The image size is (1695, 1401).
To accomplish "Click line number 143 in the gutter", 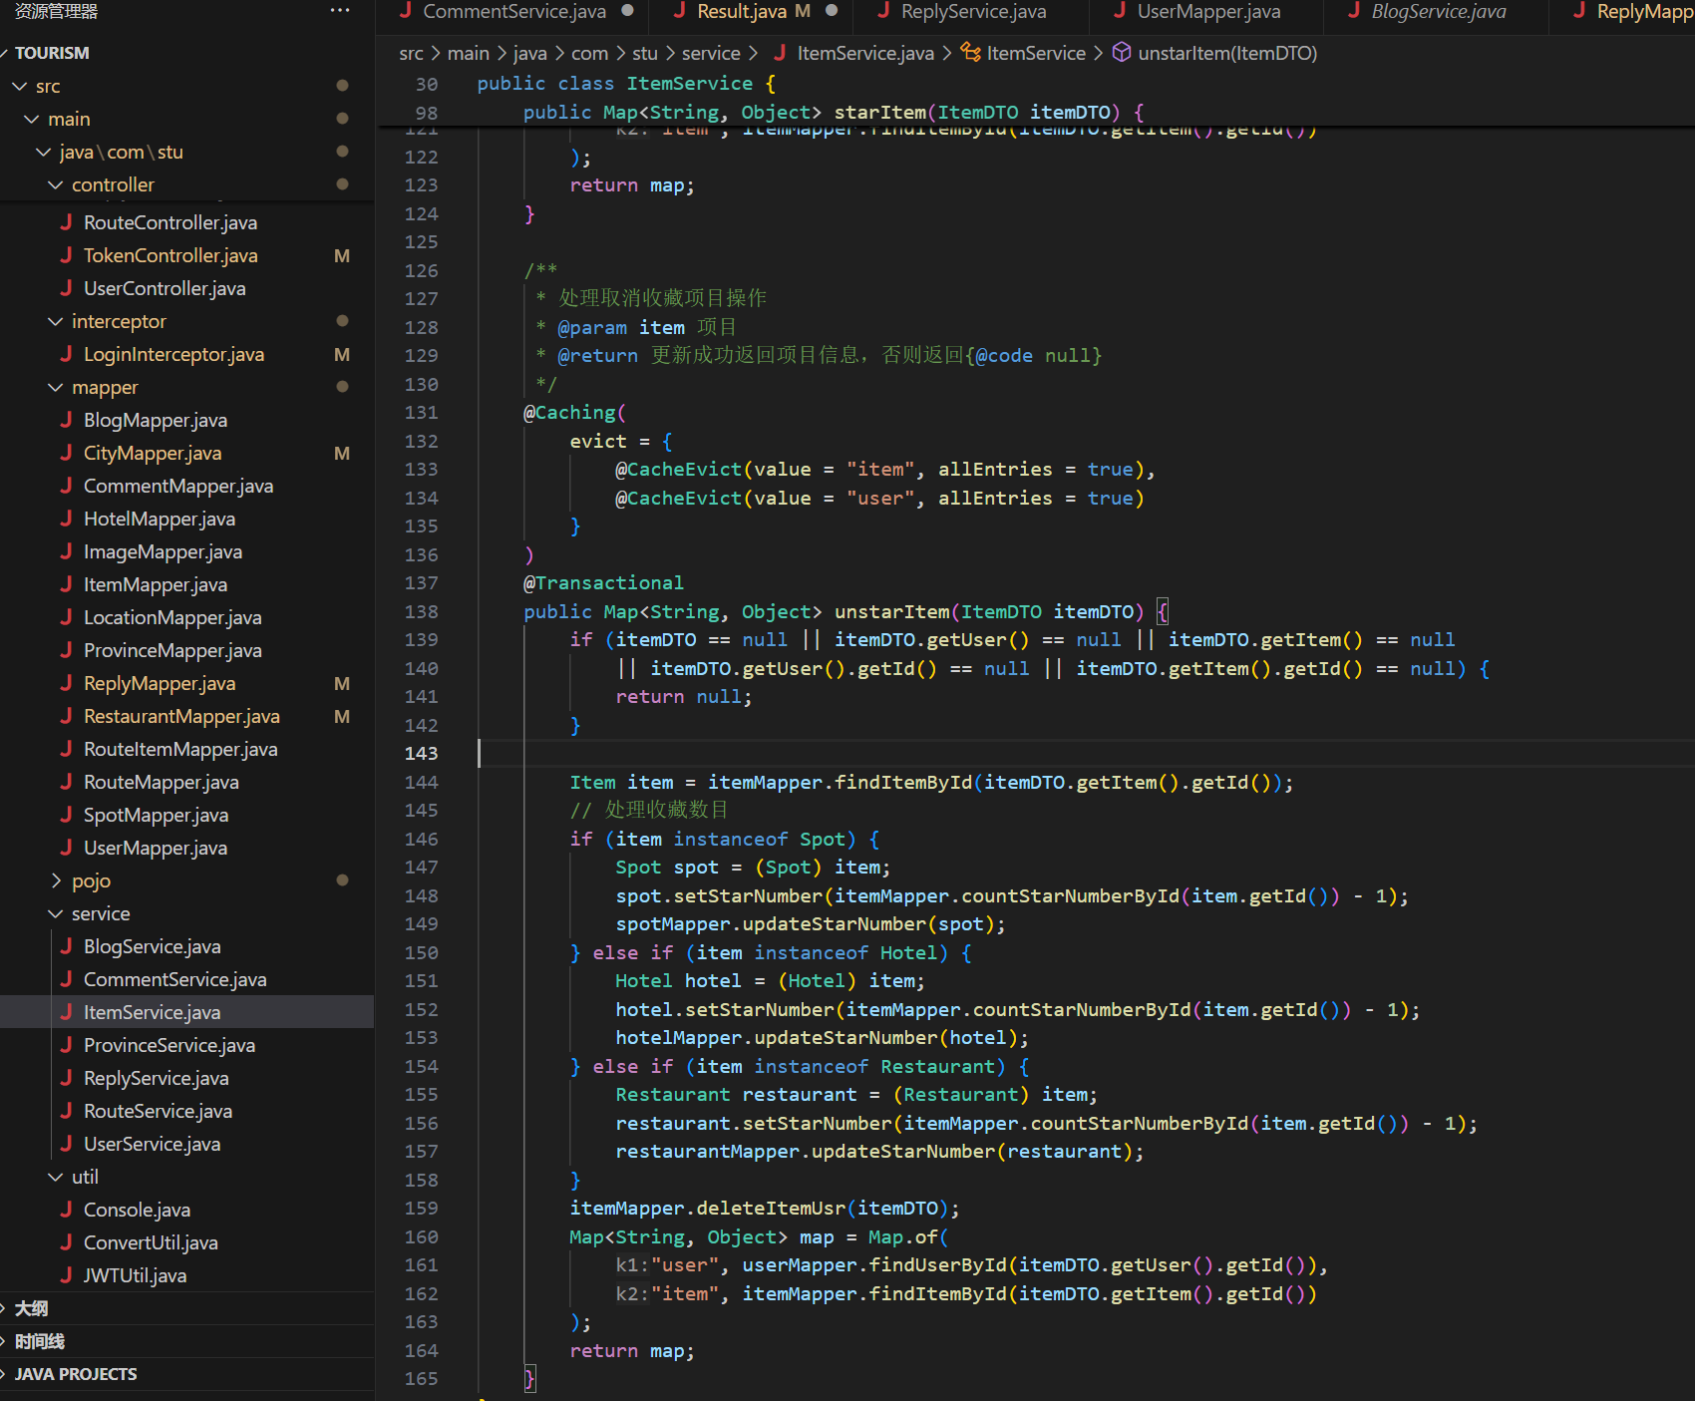I will click(x=421, y=754).
